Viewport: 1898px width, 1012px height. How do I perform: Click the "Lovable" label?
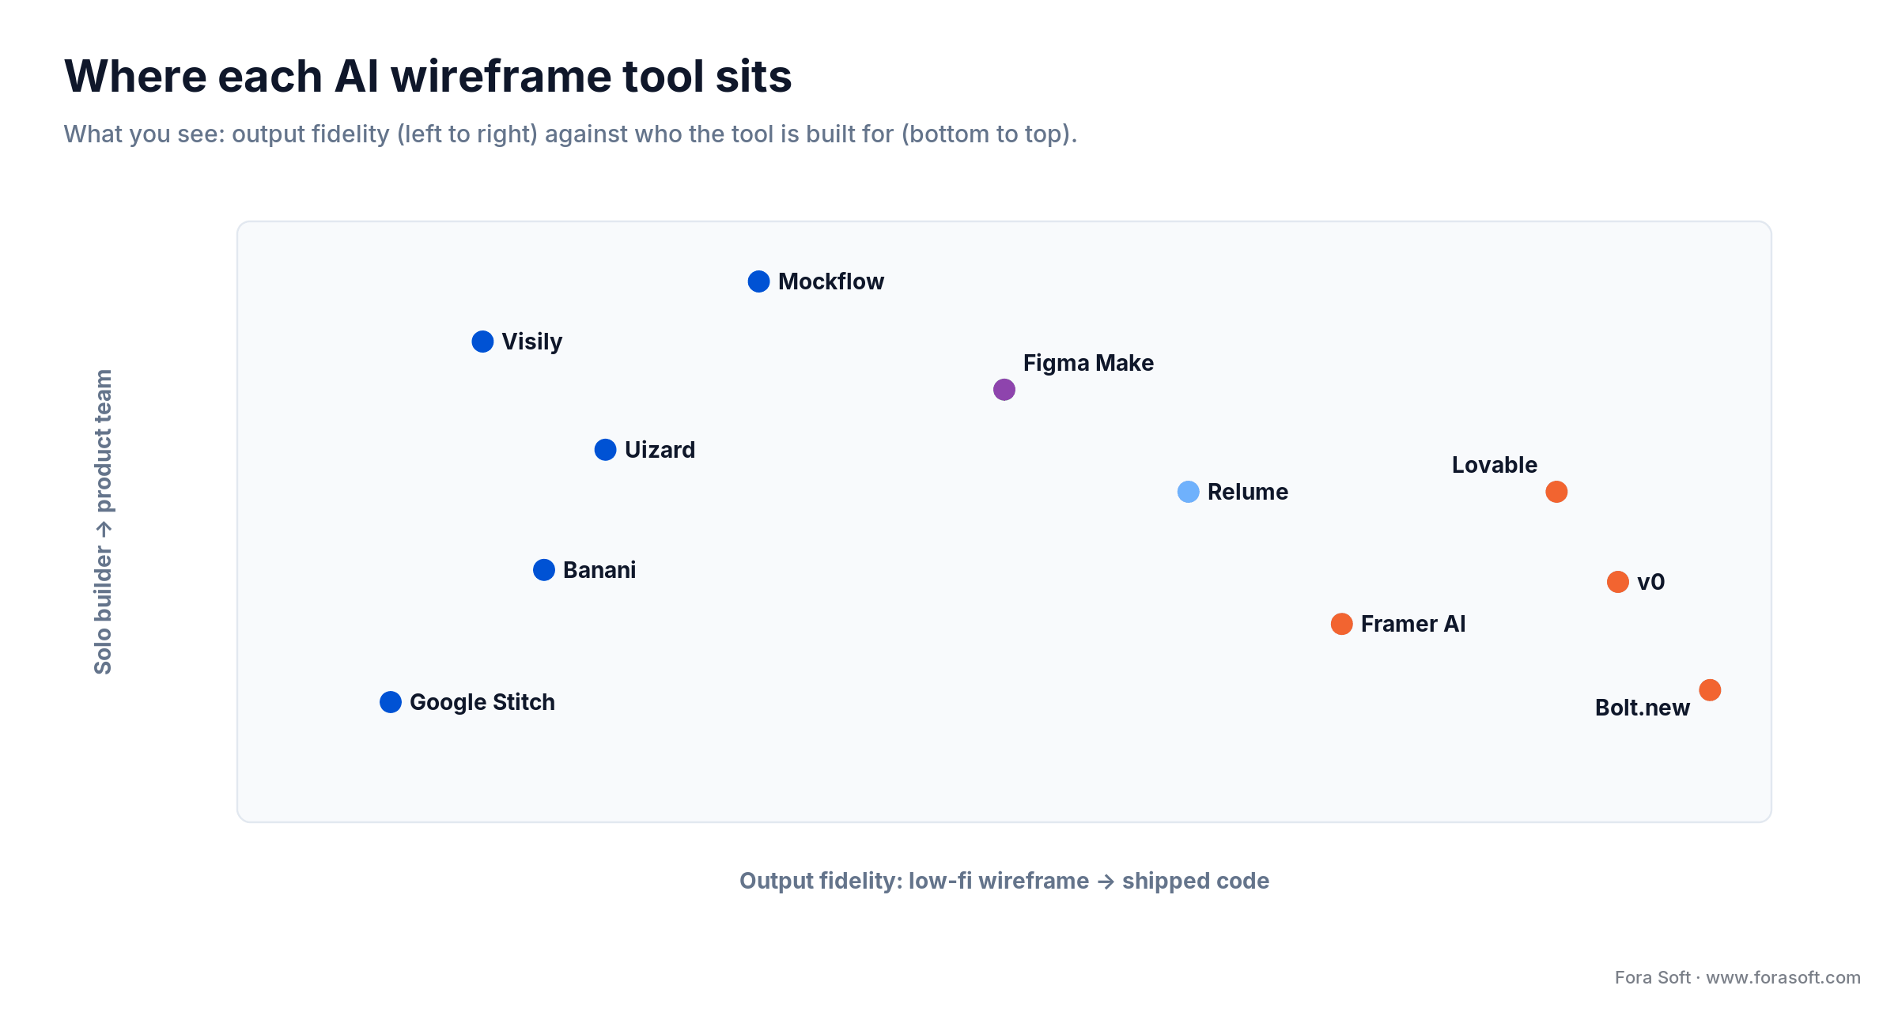pos(1495,465)
